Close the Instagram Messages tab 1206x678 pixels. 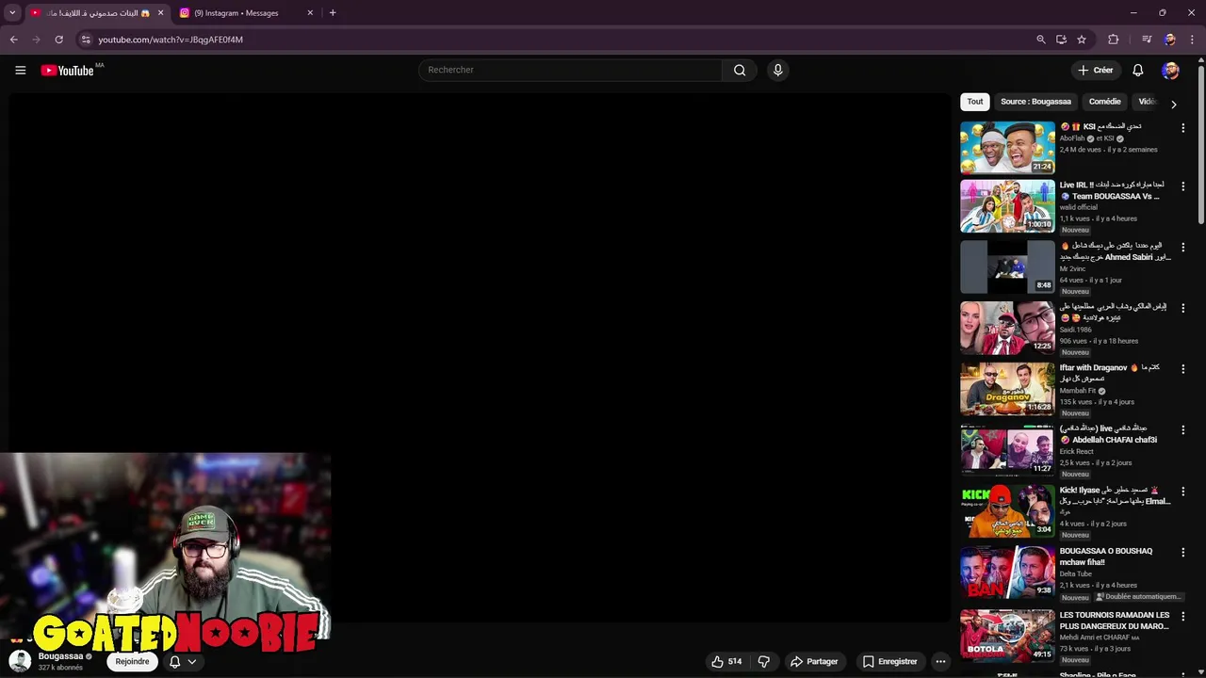[310, 13]
